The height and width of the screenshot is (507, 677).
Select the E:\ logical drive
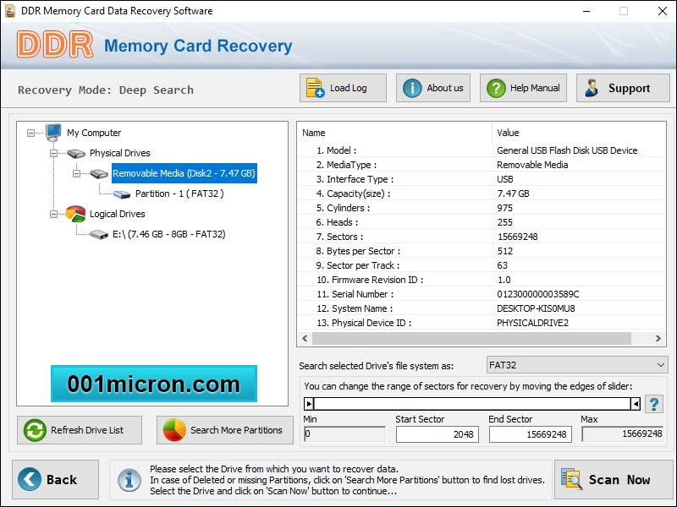(168, 234)
